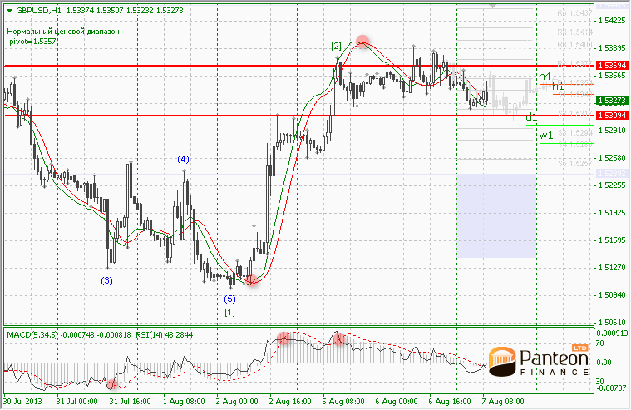Click the 0.008913 indicator scale value
The height and width of the screenshot is (410, 631).
coord(612,333)
